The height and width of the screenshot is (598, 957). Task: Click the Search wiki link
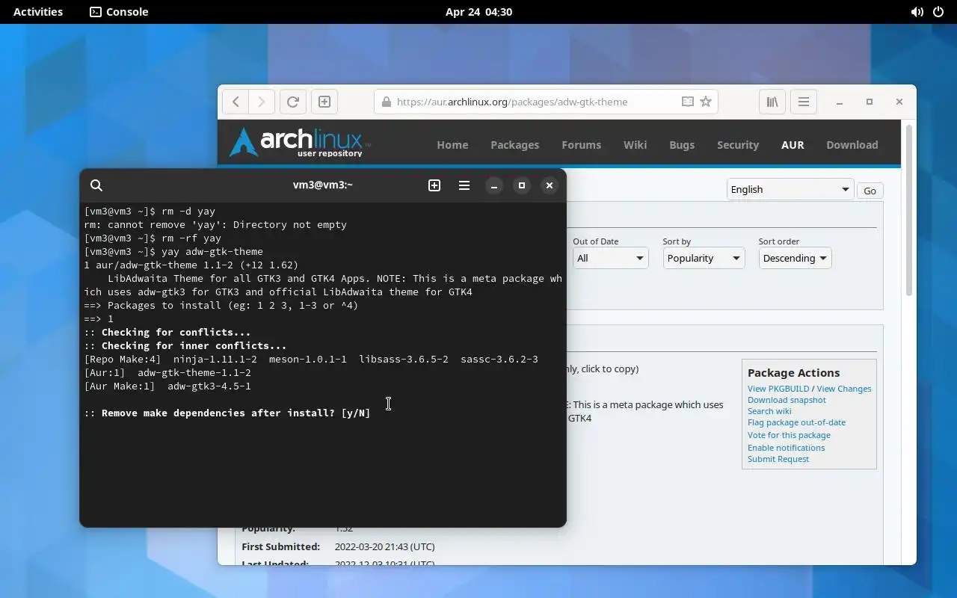pyautogui.click(x=769, y=411)
